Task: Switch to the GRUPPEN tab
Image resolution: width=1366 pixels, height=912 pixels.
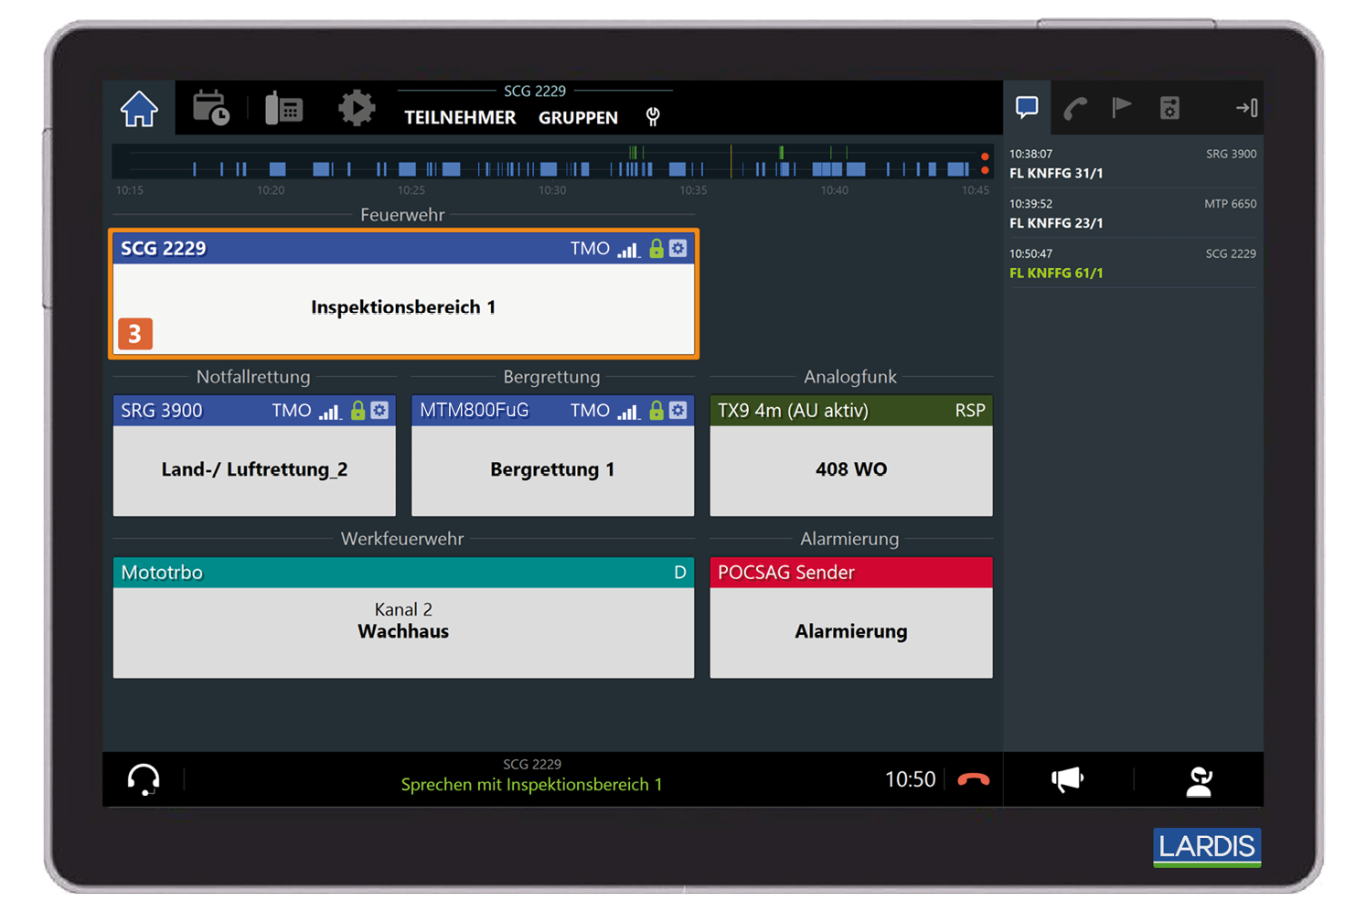Action: click(x=578, y=118)
